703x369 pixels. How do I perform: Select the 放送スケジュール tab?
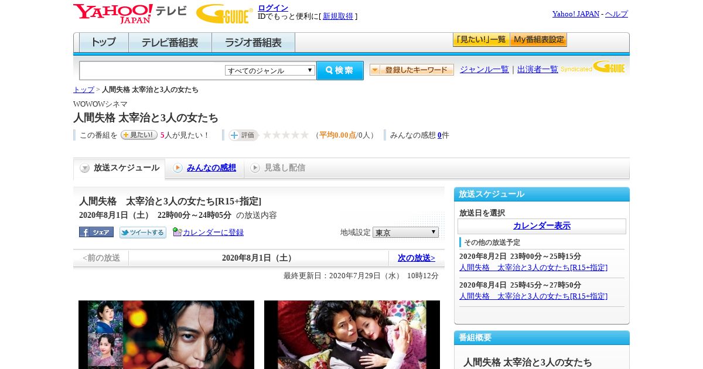120,168
